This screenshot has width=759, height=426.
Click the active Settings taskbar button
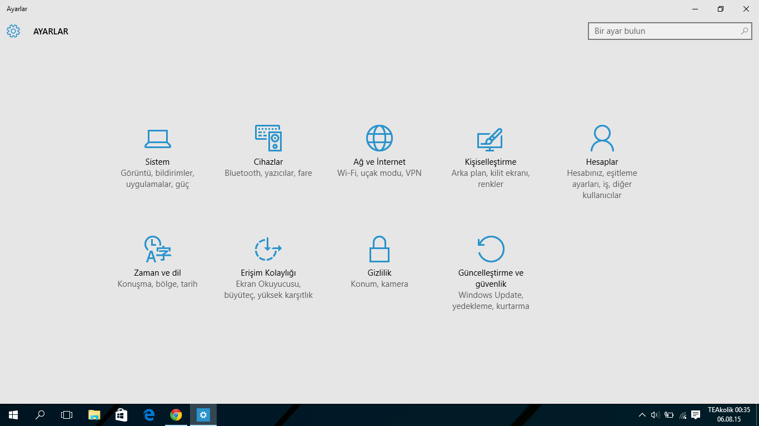[203, 415]
